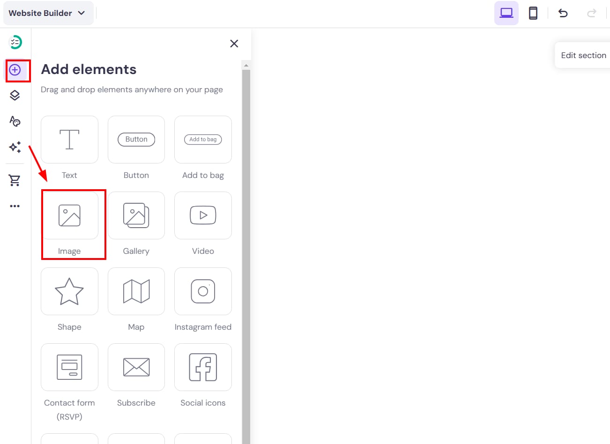This screenshot has width=610, height=444.
Task: Open the Layers panel from sidebar
Action: pos(15,96)
